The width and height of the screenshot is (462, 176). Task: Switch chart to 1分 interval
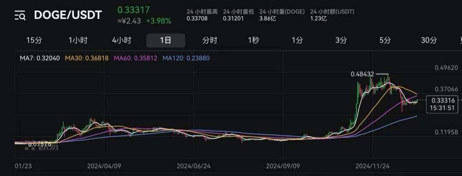[x=297, y=41]
